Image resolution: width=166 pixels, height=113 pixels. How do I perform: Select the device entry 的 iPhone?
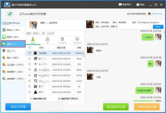[x=13, y=23]
